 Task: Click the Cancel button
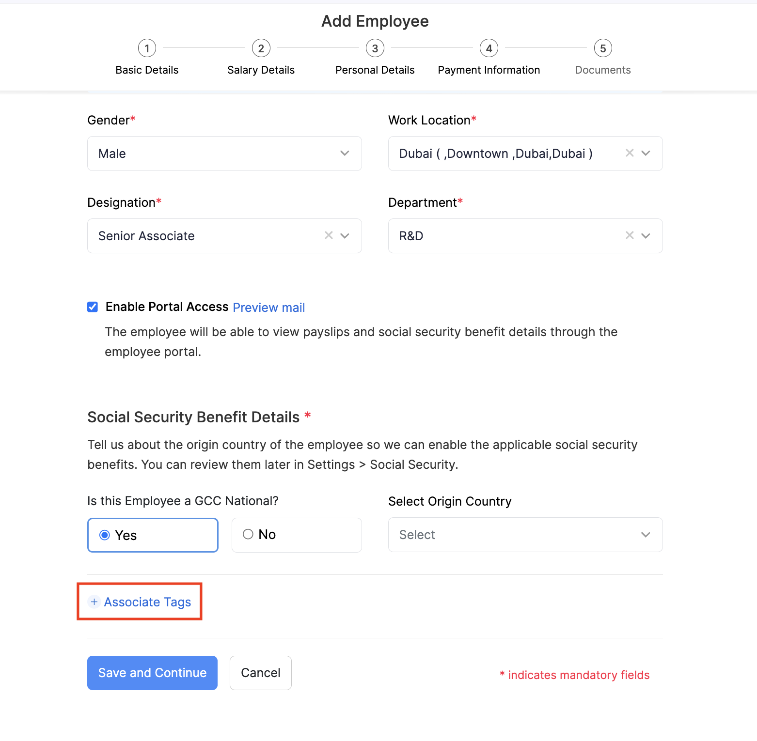pos(260,673)
